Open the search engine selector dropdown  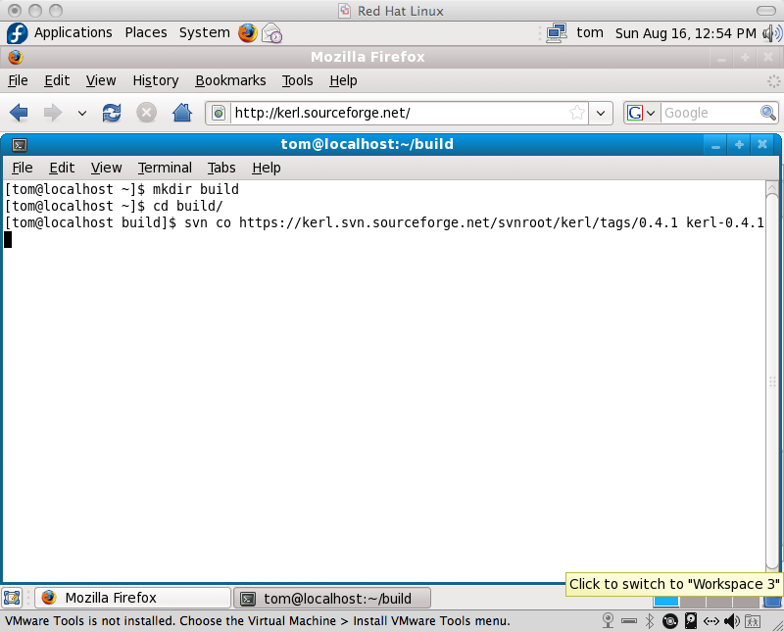coord(642,113)
